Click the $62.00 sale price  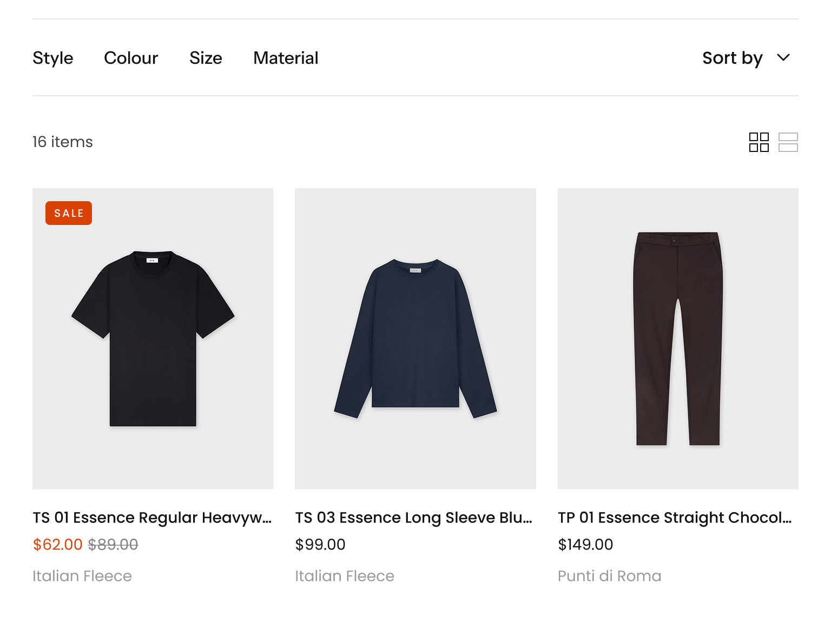coord(57,545)
